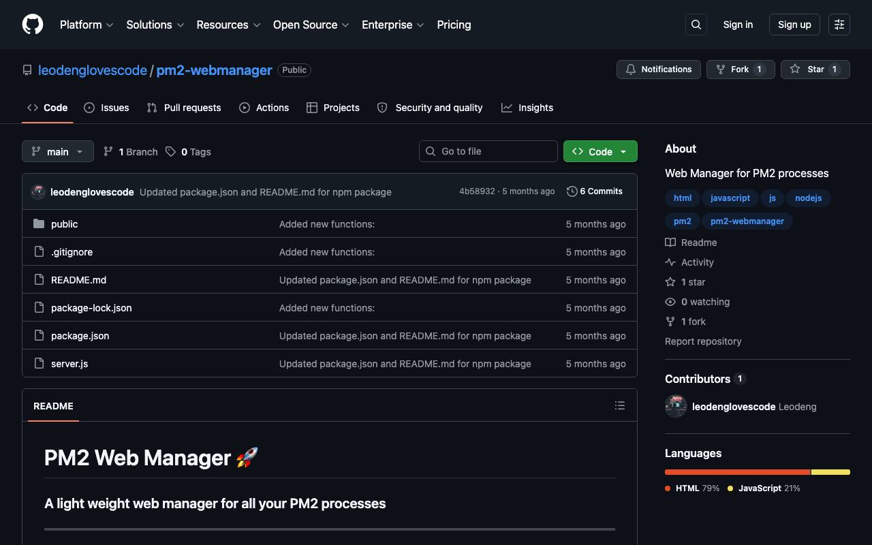The width and height of the screenshot is (872, 545).
Task: Click the fork icon beside 1 fork
Action: (x=670, y=322)
